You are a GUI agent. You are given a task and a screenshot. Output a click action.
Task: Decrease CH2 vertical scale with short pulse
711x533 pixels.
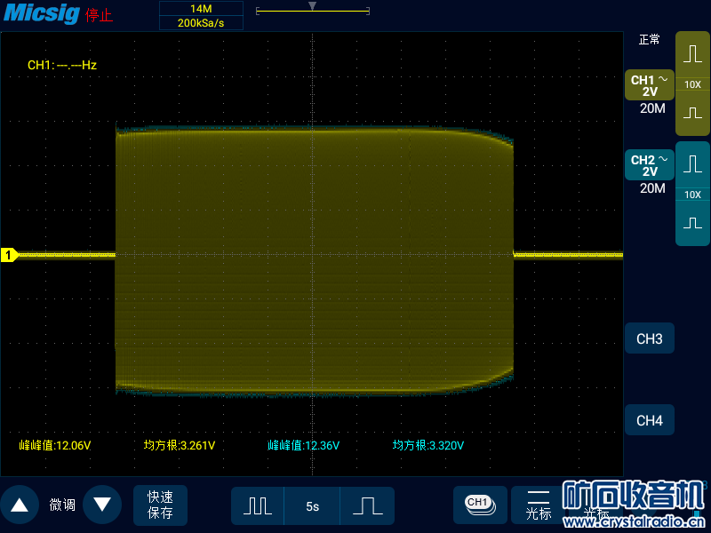pos(692,222)
